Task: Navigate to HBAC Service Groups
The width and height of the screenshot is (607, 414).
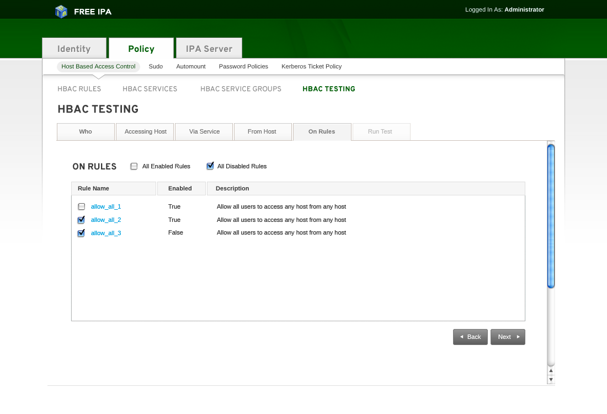Action: [241, 89]
